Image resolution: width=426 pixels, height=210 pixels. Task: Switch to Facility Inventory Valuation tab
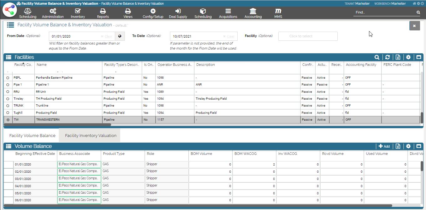pos(90,136)
